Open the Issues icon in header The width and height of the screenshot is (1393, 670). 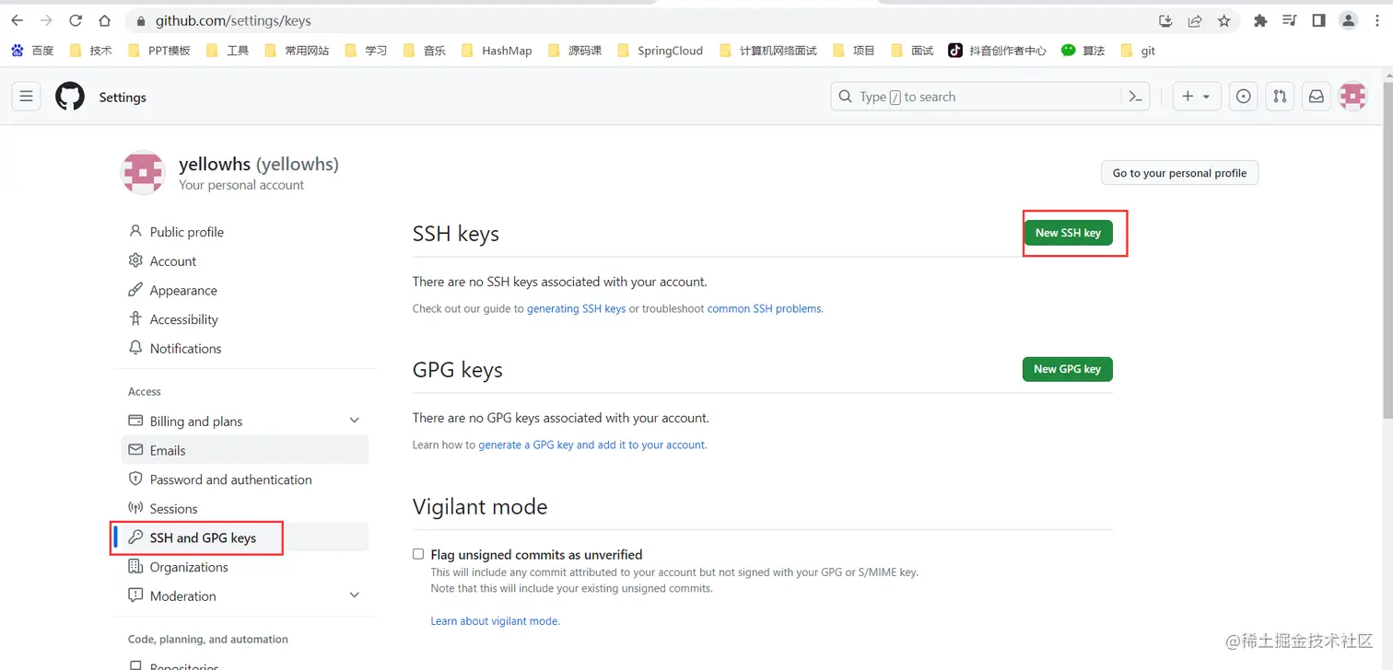click(x=1244, y=97)
